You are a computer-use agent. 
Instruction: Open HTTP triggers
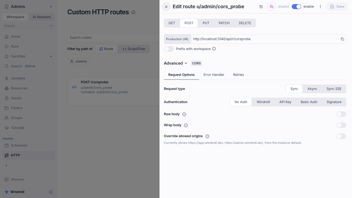29,155
